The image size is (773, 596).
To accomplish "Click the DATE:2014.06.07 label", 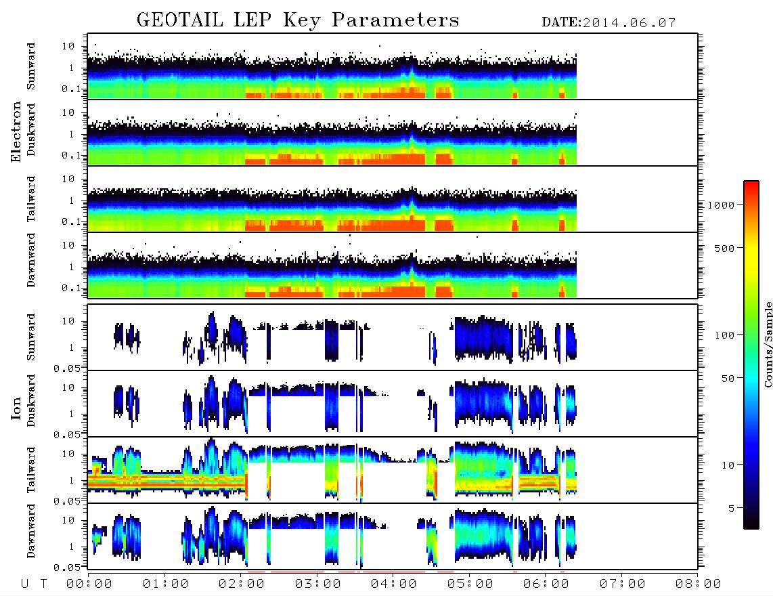I will pyautogui.click(x=609, y=23).
